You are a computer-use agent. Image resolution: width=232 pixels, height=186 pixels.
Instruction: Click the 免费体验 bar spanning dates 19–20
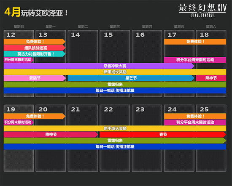point(35,116)
